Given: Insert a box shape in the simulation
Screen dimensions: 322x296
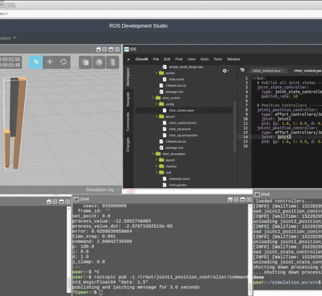Looking at the screenshot, I should click(85, 62).
